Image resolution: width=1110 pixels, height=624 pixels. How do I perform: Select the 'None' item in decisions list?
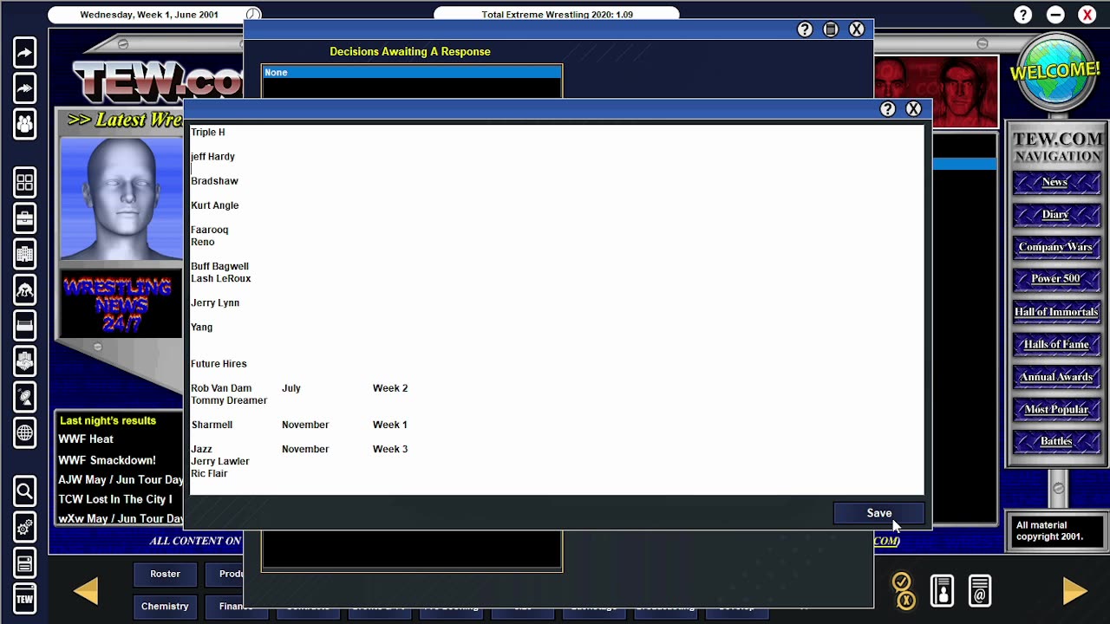412,72
